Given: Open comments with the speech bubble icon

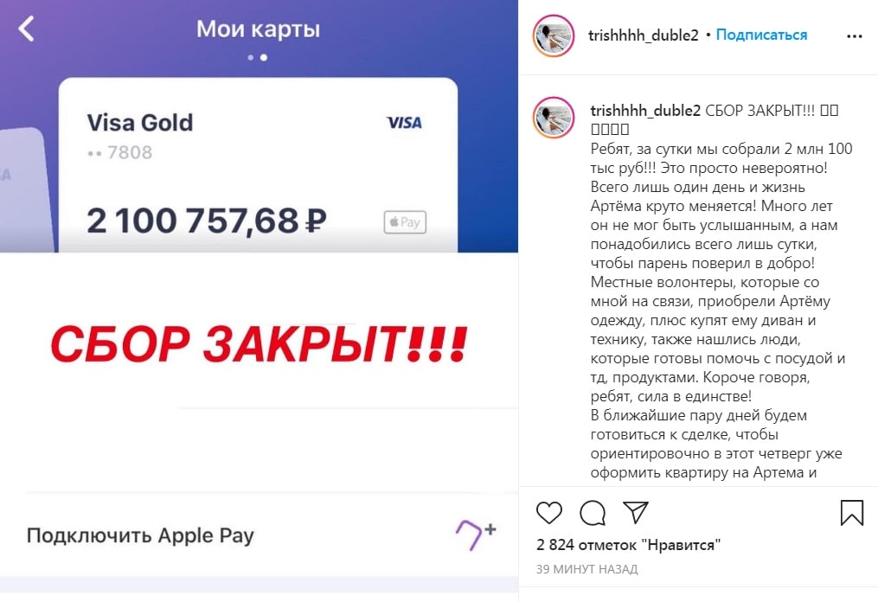Looking at the screenshot, I should [x=593, y=512].
